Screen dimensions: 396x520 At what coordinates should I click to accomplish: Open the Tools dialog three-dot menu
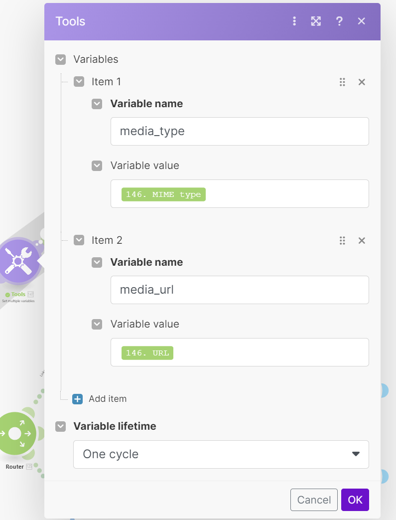(x=294, y=21)
